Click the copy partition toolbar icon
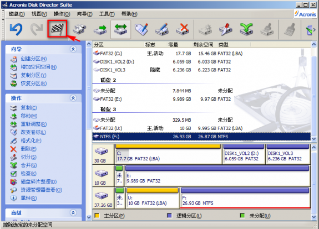Image resolution: width=319 pixels, height=229 pixels. [79, 29]
